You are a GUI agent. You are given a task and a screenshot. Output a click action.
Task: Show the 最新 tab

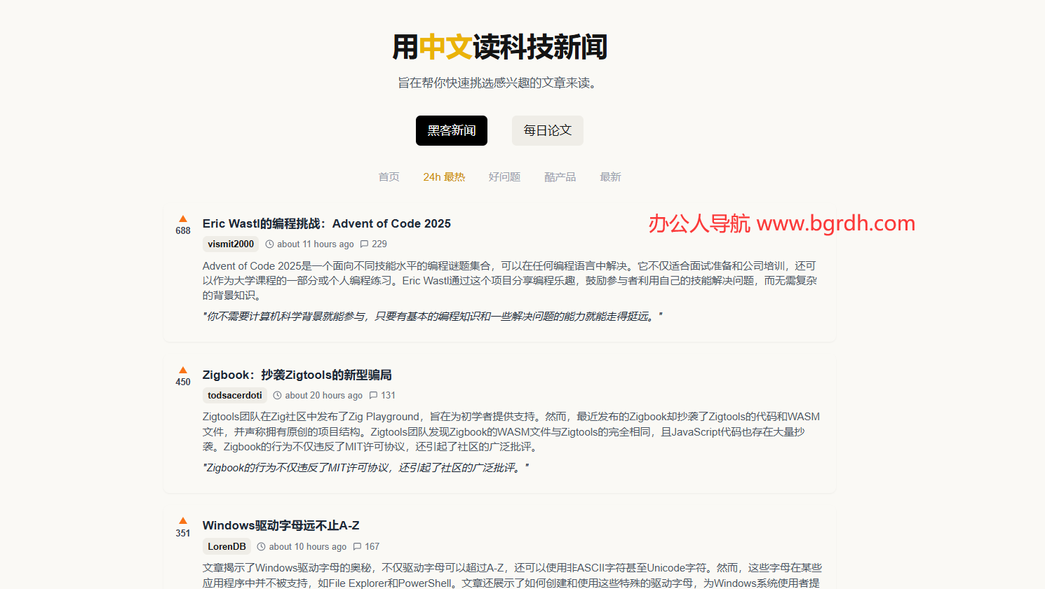[610, 177]
